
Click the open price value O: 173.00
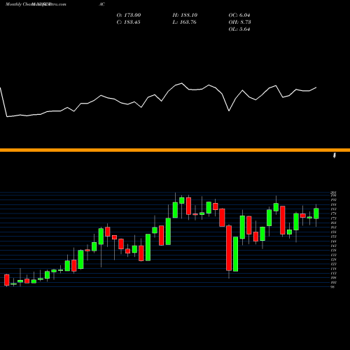pos(129,15)
